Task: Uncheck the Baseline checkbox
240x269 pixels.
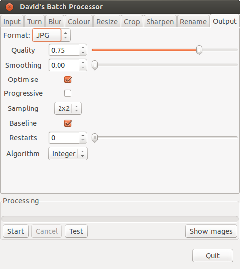Action: [x=68, y=123]
